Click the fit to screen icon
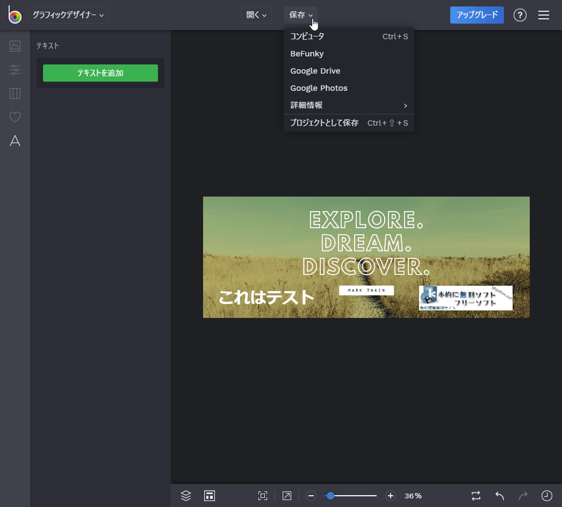Viewport: 562px width, 507px height. coord(263,496)
